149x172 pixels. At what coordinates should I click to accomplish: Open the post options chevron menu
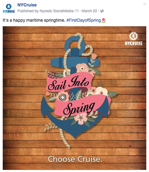click(144, 4)
